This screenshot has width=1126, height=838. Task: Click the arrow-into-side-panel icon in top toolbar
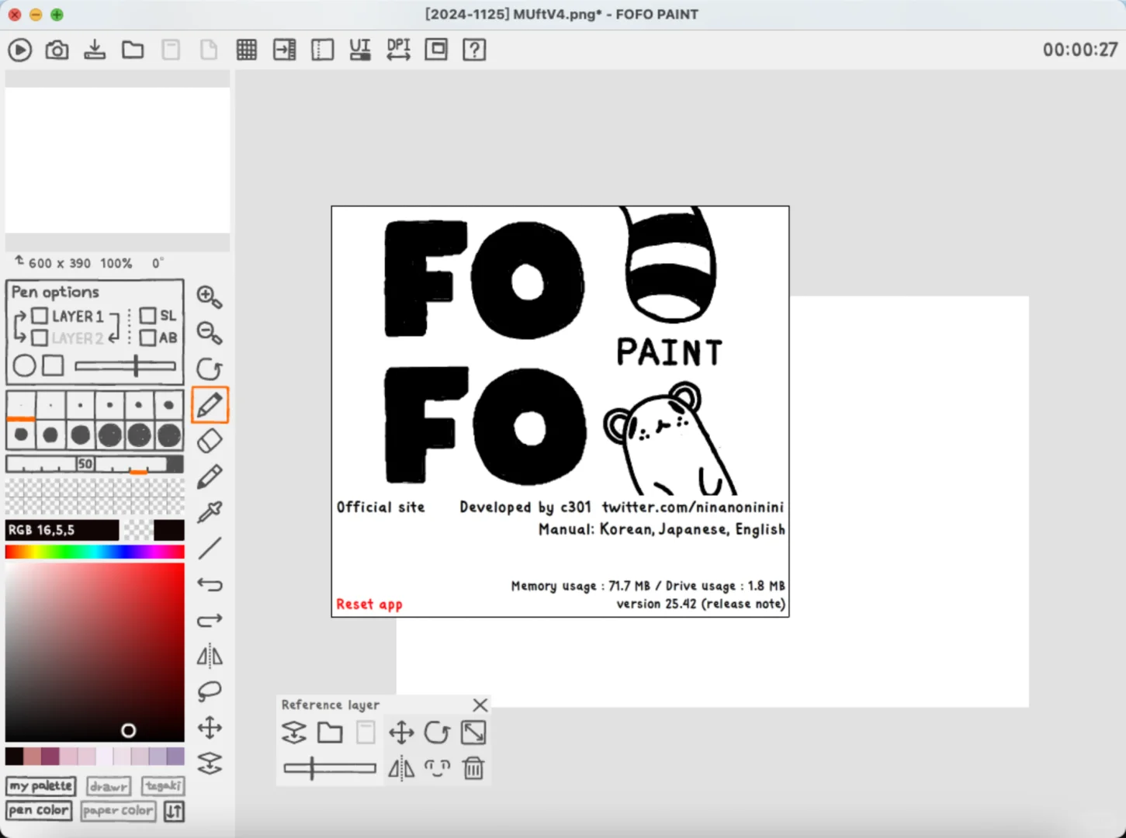pyautogui.click(x=285, y=50)
